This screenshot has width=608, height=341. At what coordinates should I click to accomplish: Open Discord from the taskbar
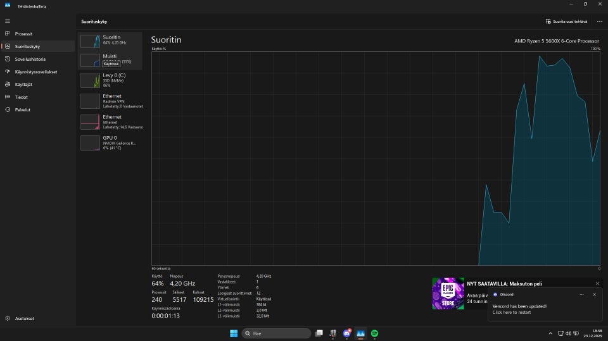click(346, 333)
